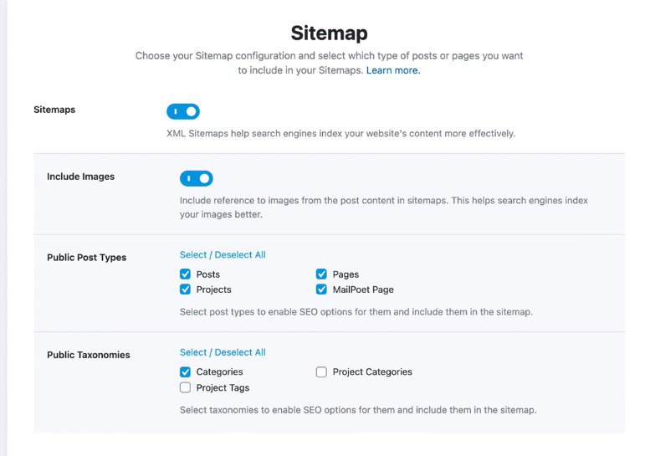
Task: Enable the Project Categories checkbox
Action: click(321, 372)
